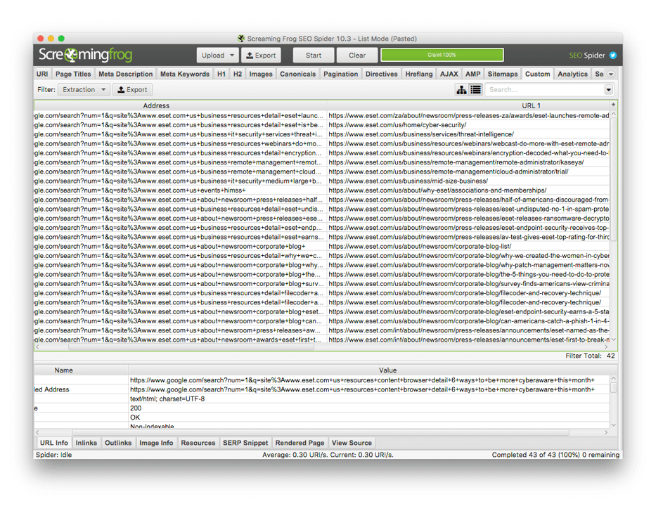The height and width of the screenshot is (511, 663).
Task: Click details pane vertical scrollbar
Action: pyautogui.click(x=614, y=387)
